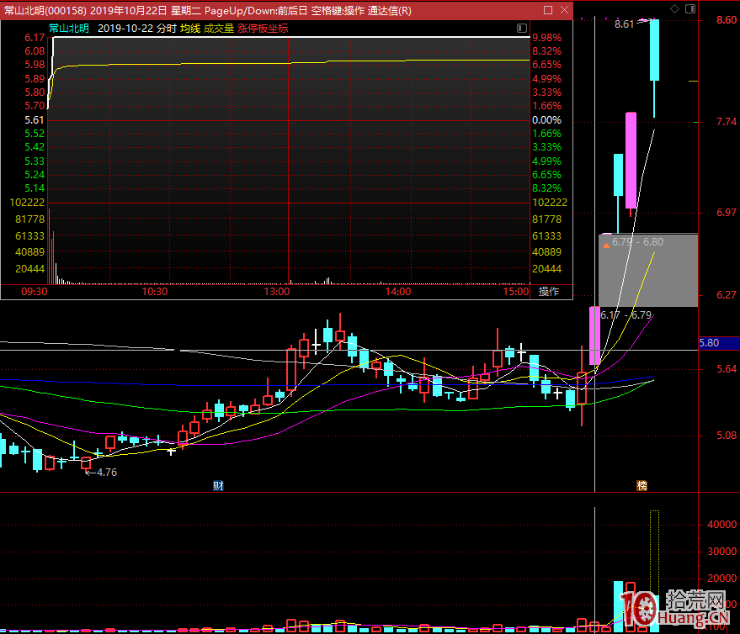Click the 榜 ranking marker icon
740x634 pixels.
coord(642,485)
